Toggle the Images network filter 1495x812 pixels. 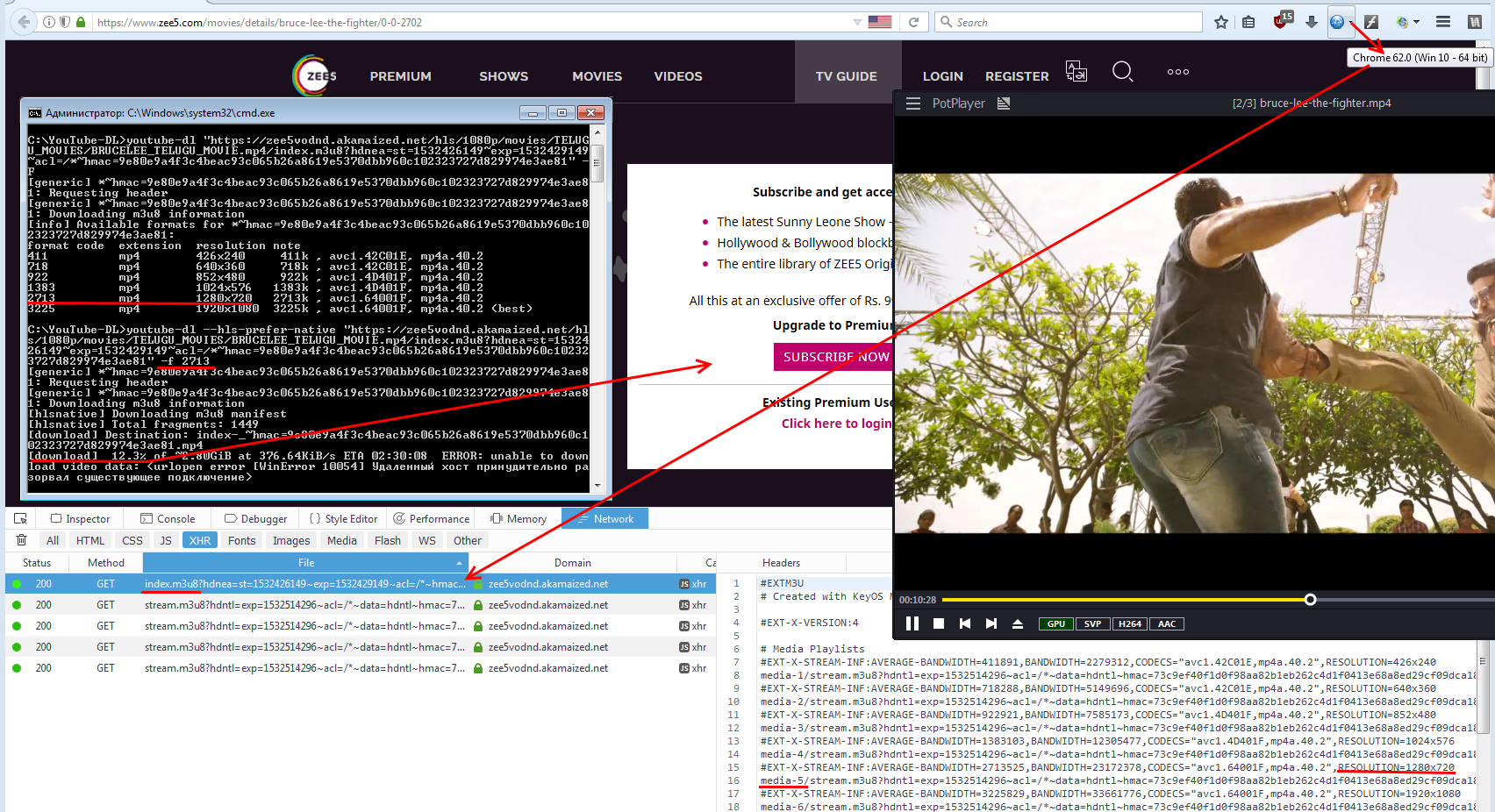[291, 541]
